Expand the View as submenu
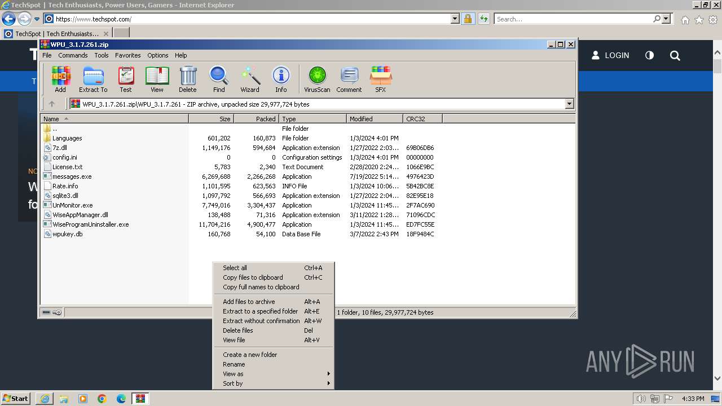 (x=274, y=374)
